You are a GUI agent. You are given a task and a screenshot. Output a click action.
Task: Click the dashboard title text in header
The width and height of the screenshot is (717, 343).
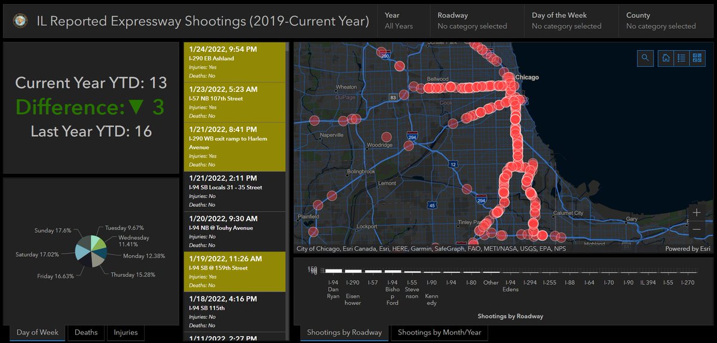pos(203,22)
